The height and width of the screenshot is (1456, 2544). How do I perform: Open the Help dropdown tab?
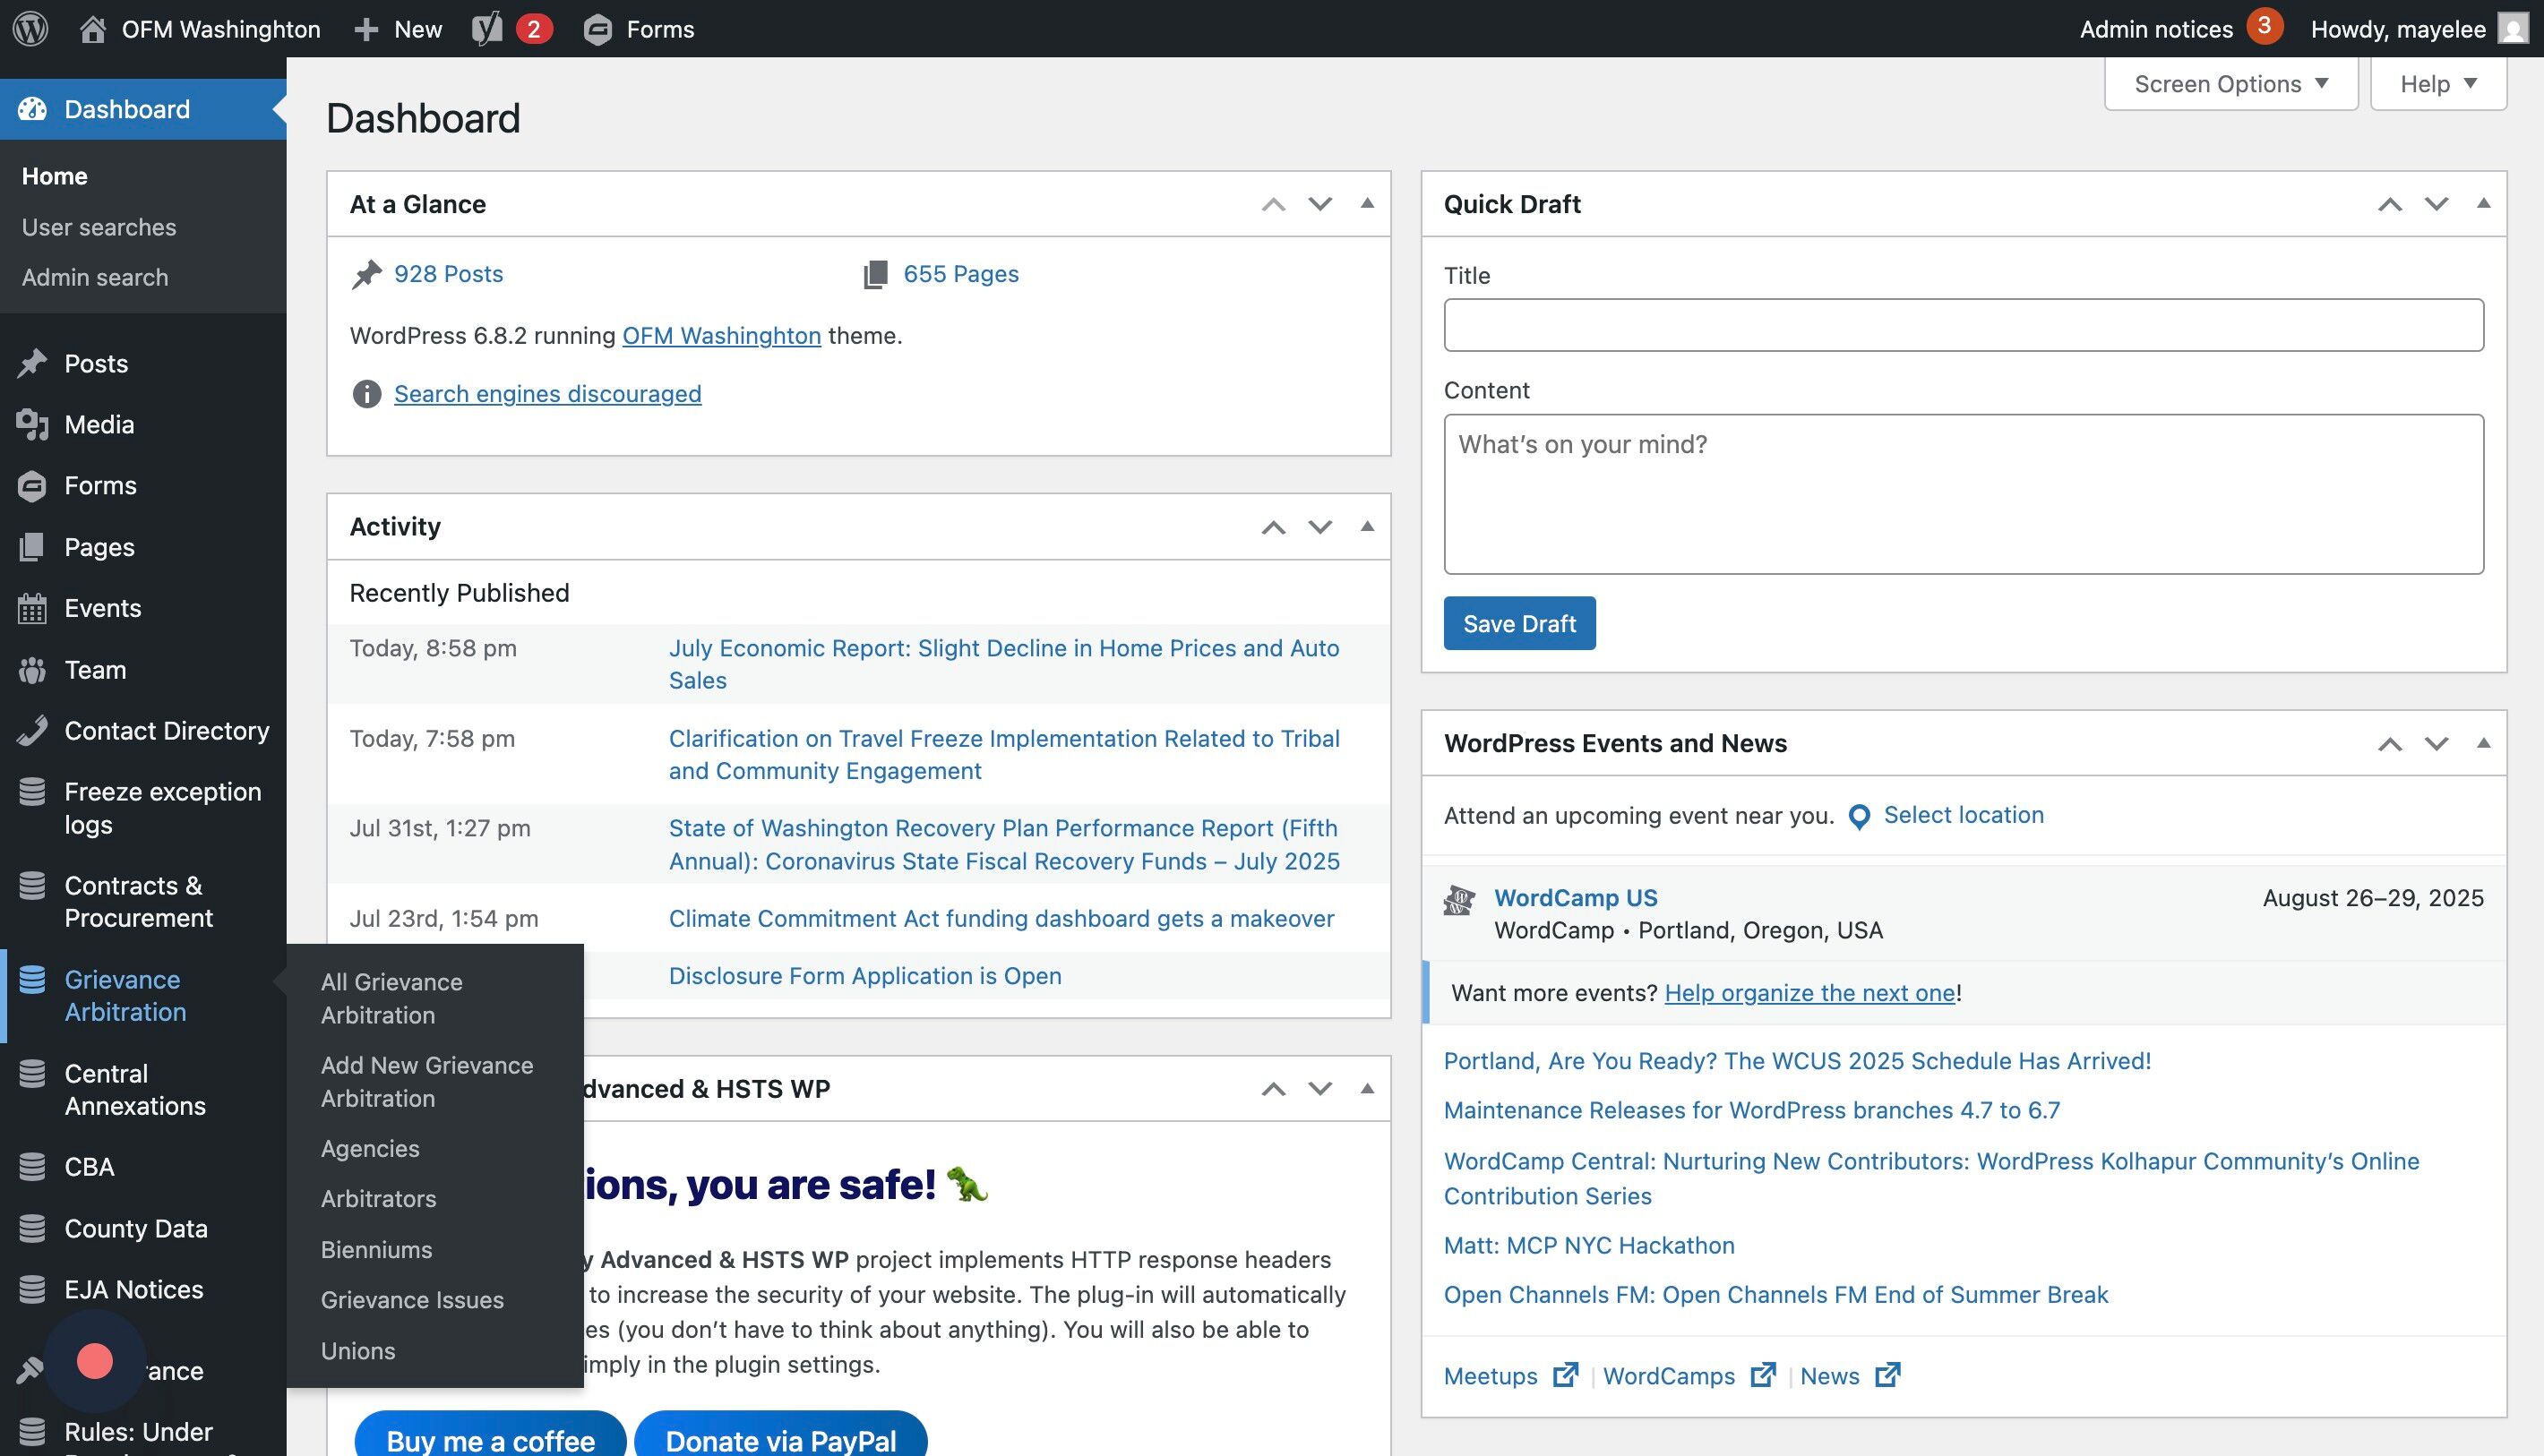click(2438, 84)
